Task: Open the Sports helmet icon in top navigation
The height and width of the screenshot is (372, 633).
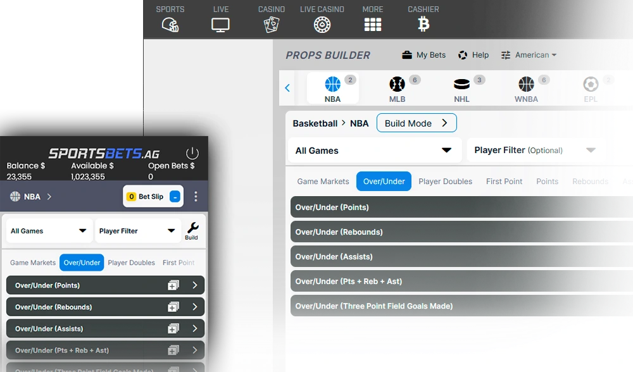Action: (170, 25)
